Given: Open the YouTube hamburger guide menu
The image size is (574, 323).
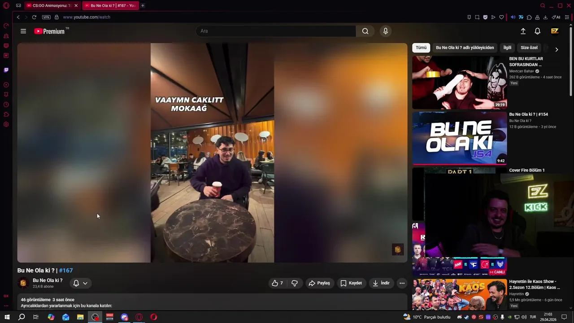Looking at the screenshot, I should pyautogui.click(x=23, y=31).
